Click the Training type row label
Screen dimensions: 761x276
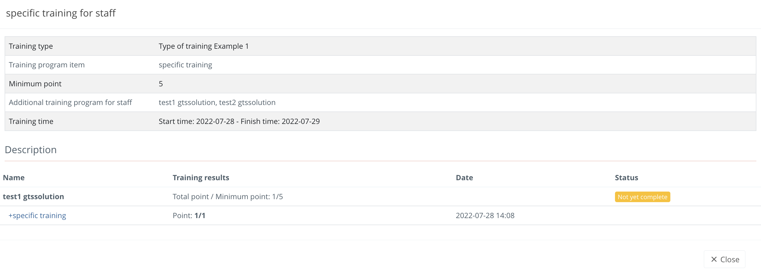click(31, 46)
